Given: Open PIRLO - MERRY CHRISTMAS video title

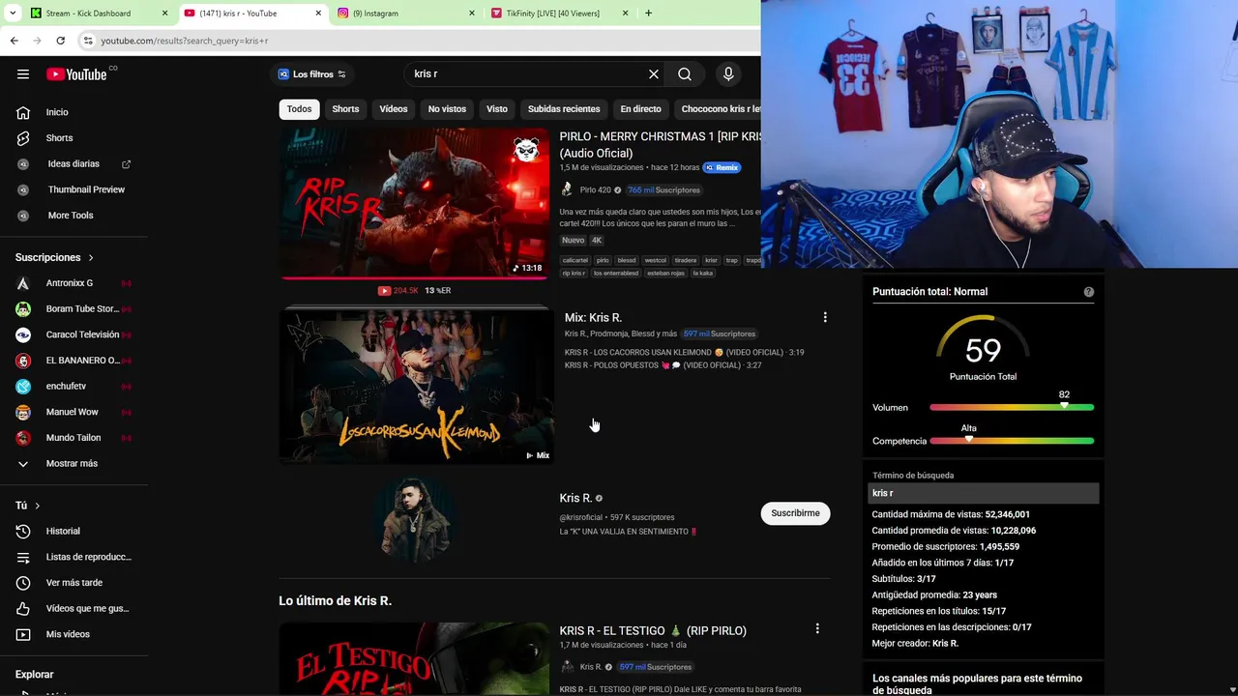Looking at the screenshot, I should tap(660, 145).
